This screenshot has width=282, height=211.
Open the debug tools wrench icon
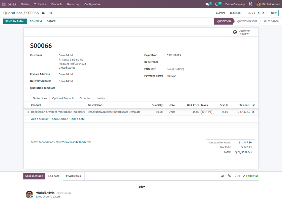click(x=250, y=4)
